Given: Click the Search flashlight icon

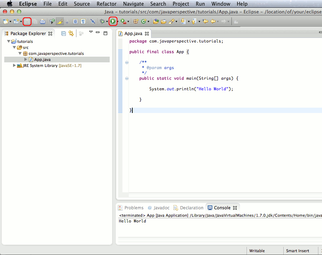Looking at the screenshot, I should (x=172, y=21).
